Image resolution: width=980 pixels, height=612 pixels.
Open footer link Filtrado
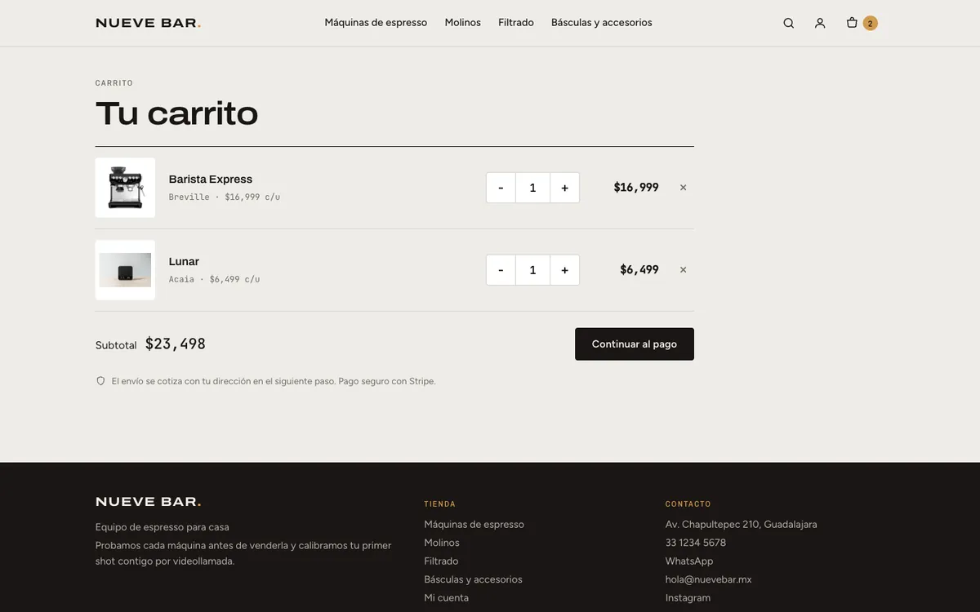(441, 561)
